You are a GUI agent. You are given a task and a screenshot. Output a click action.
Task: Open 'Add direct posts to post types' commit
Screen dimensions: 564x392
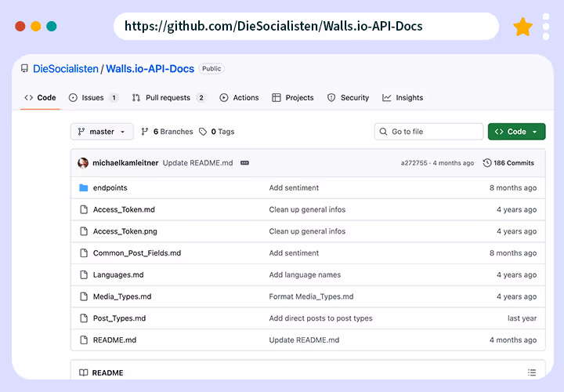[x=321, y=318]
